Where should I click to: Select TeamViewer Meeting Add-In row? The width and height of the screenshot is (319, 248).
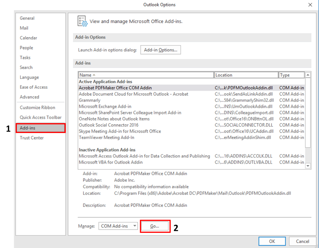point(191,138)
